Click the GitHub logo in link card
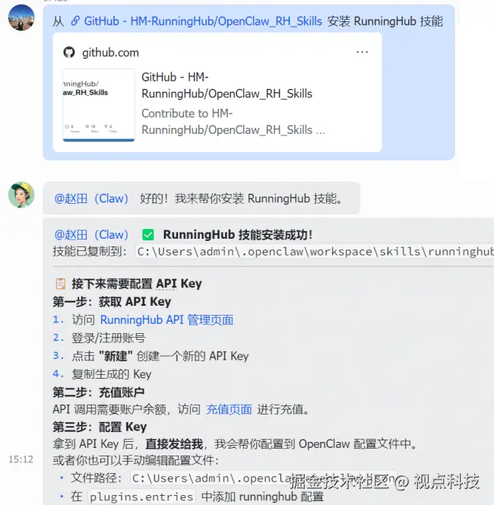This screenshot has width=494, height=505. coord(69,52)
